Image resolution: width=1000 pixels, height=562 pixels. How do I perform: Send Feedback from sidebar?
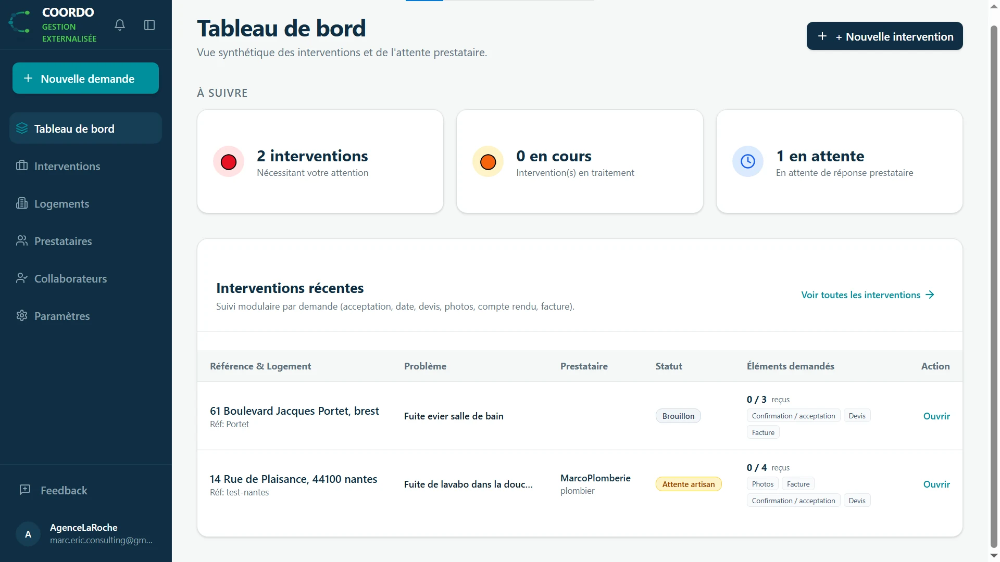(x=85, y=490)
